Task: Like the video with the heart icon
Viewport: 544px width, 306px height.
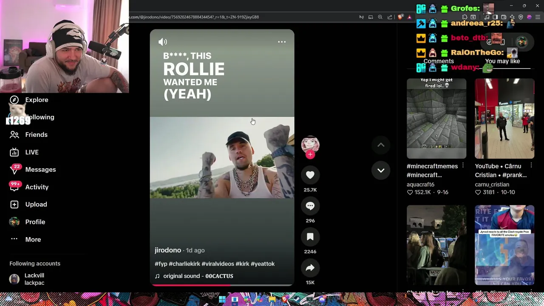Action: click(x=310, y=175)
